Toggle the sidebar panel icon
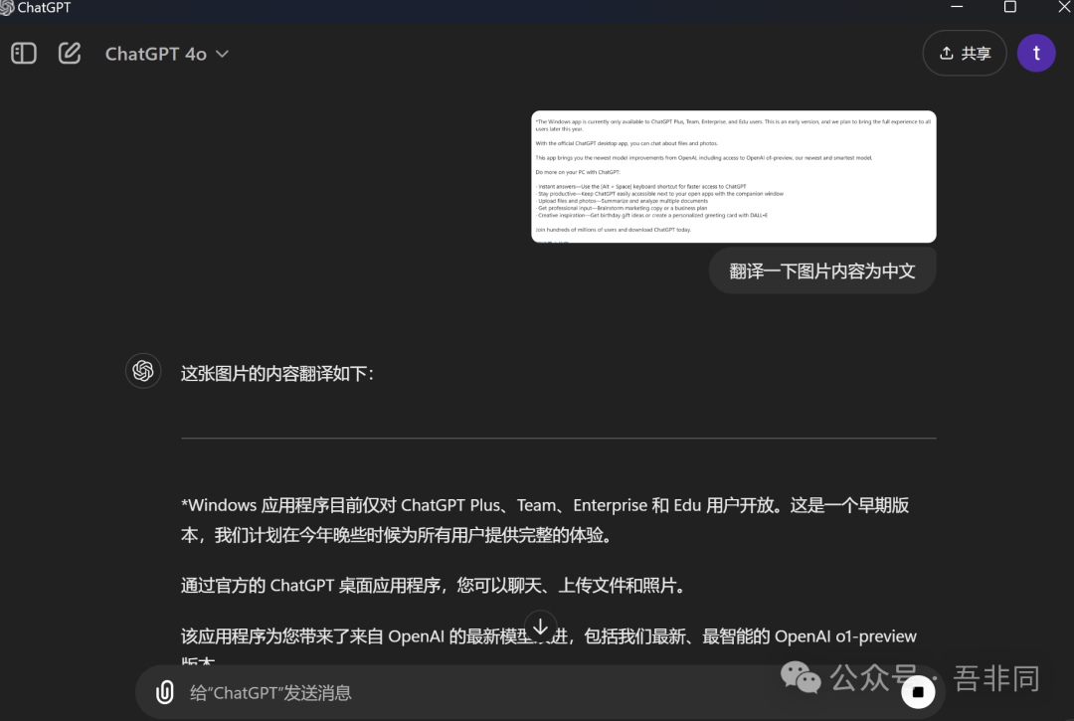Viewport: 1074px width, 721px height. pyautogui.click(x=24, y=54)
